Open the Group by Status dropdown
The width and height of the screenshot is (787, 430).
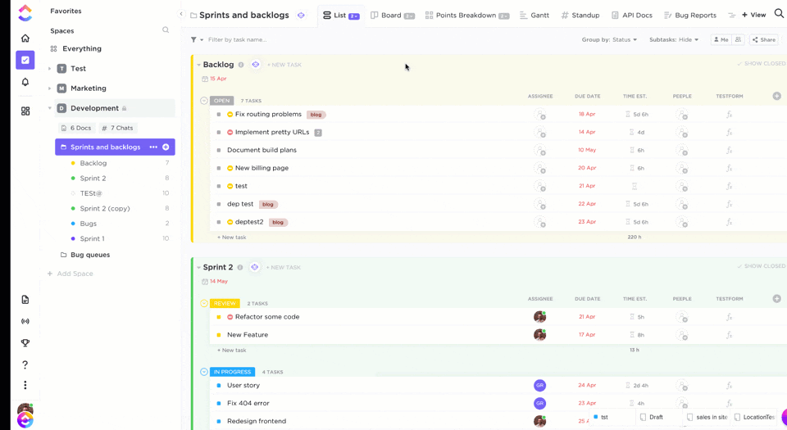point(609,39)
